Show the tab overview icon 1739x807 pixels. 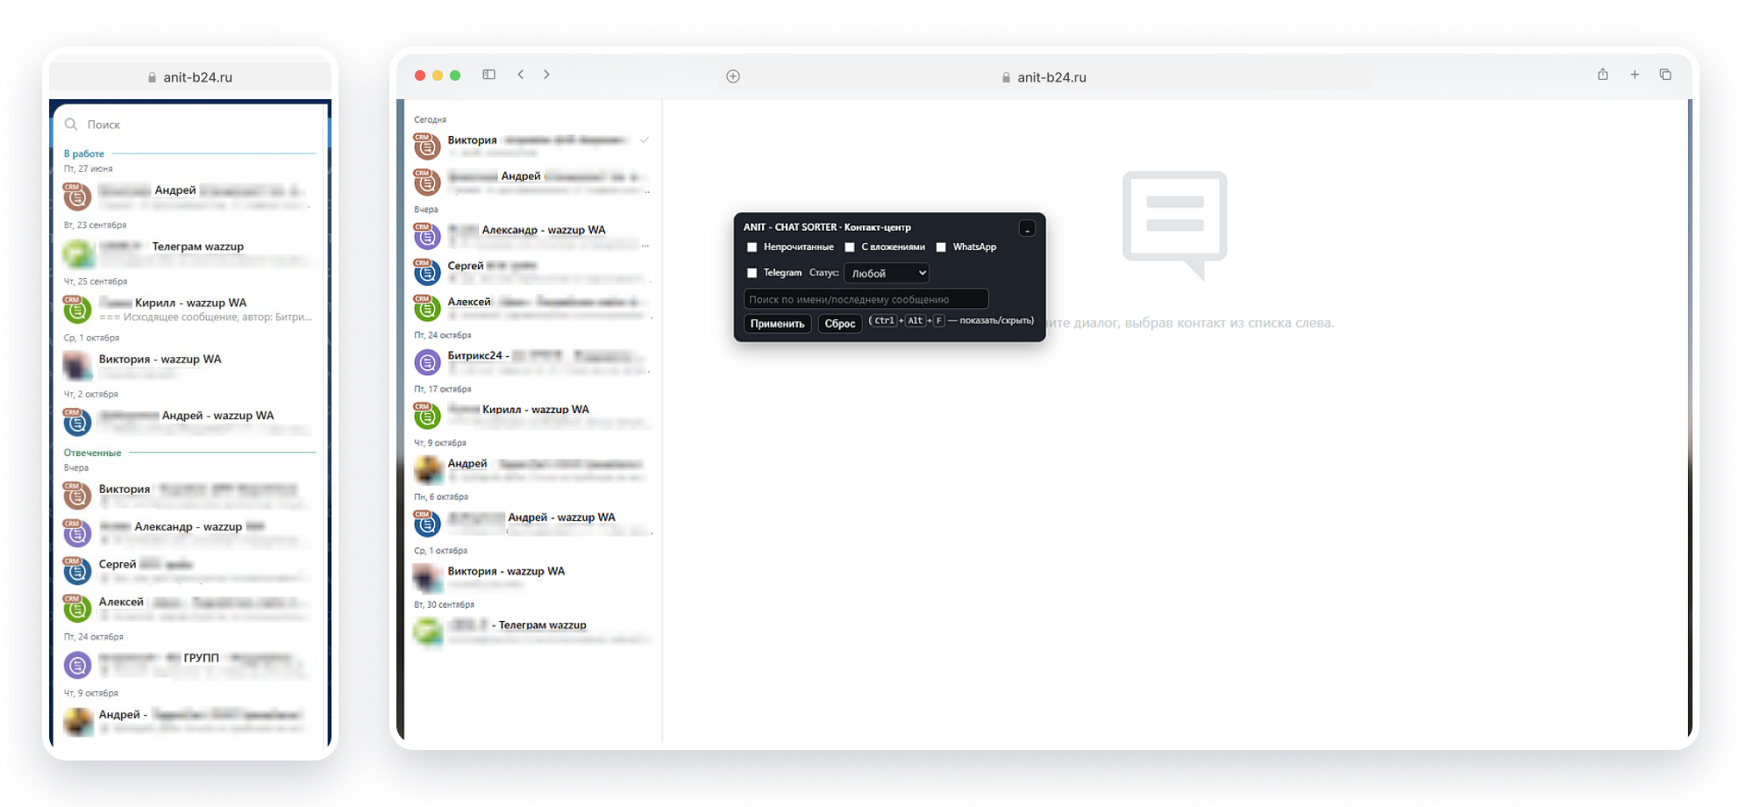click(1665, 75)
